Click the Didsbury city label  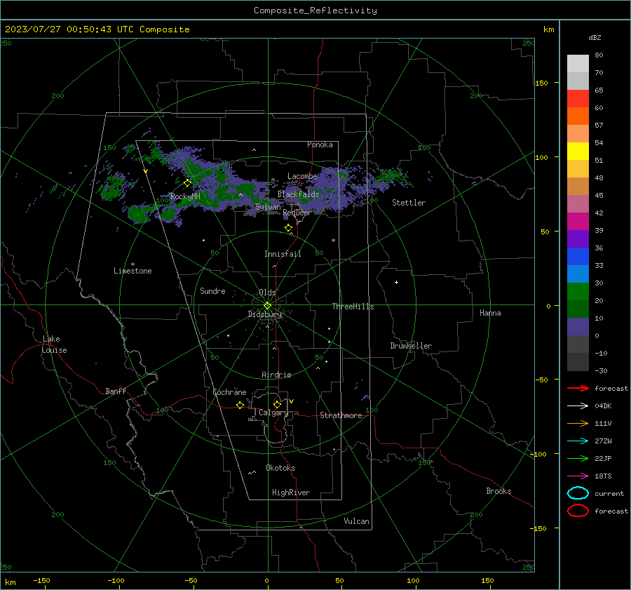tap(264, 314)
